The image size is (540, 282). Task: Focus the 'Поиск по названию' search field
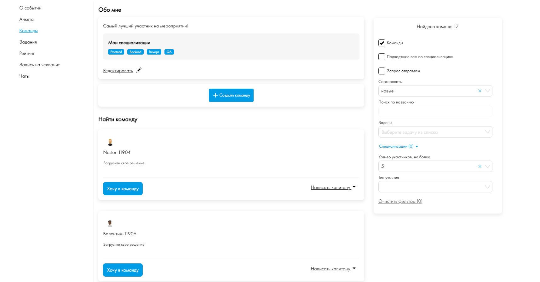(x=435, y=111)
